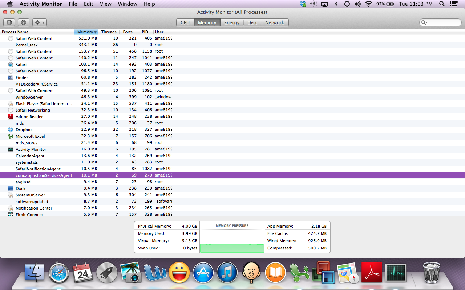
Task: Select the com.apple.IconServicesAgent row
Action: pos(232,175)
